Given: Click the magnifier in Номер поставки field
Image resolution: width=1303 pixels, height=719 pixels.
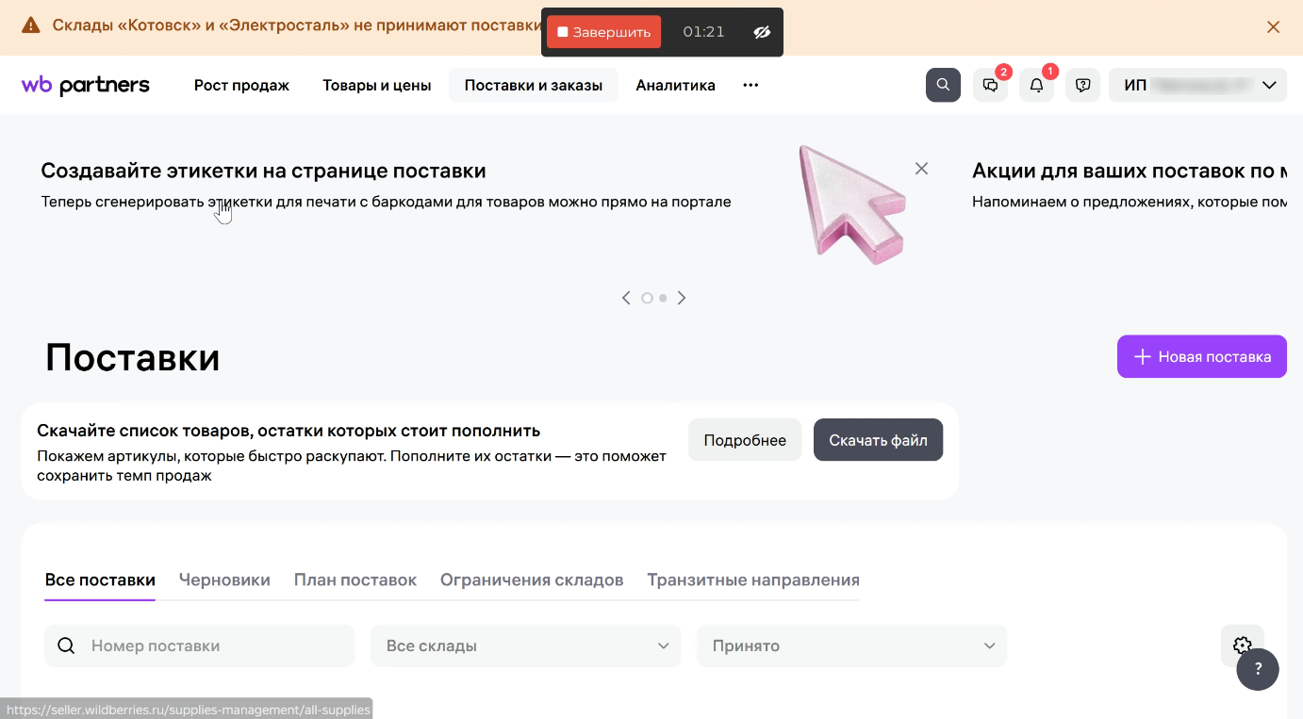Looking at the screenshot, I should coord(66,645).
